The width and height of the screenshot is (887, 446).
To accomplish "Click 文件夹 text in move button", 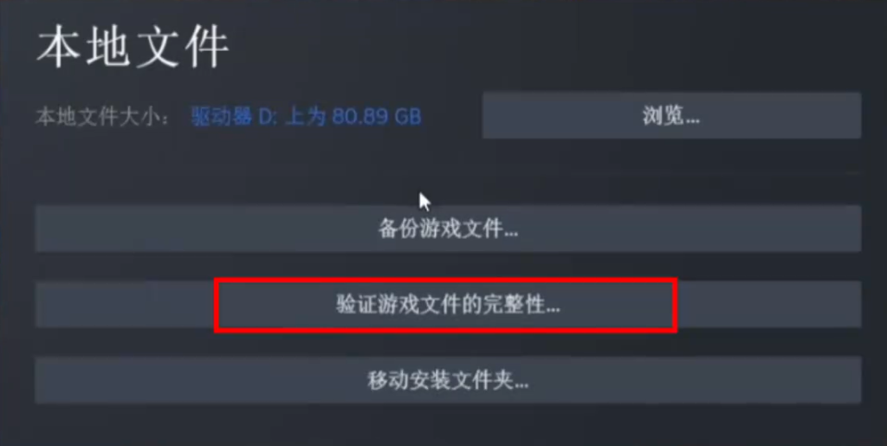I will (x=482, y=380).
